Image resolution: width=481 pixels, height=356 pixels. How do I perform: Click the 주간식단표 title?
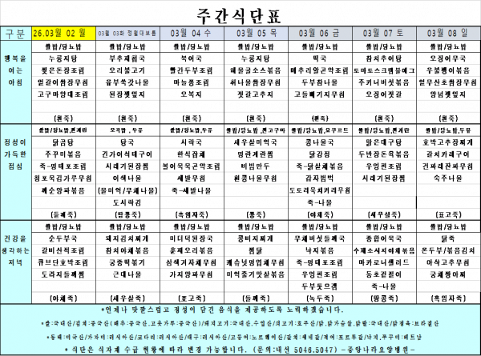[239, 17]
